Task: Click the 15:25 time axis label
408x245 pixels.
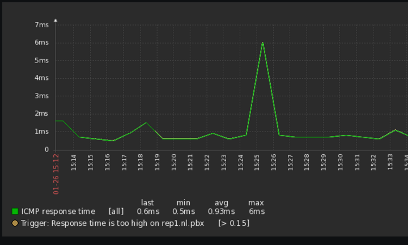Action: point(257,162)
